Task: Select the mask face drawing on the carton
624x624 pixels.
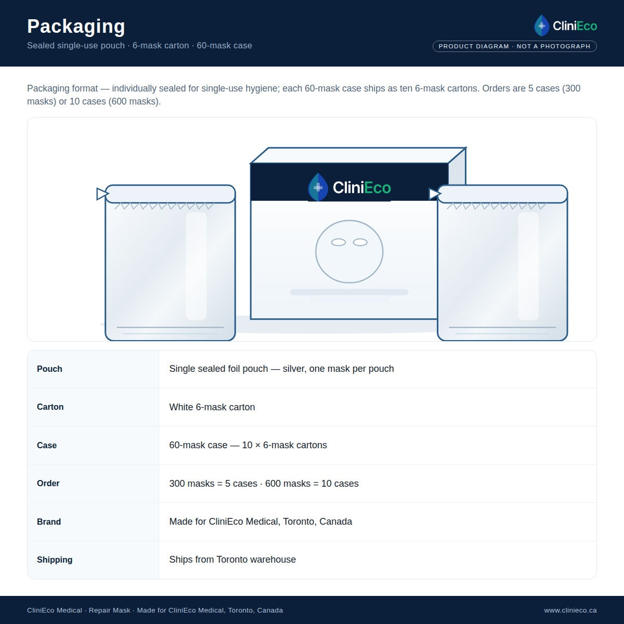Action: pyautogui.click(x=349, y=252)
